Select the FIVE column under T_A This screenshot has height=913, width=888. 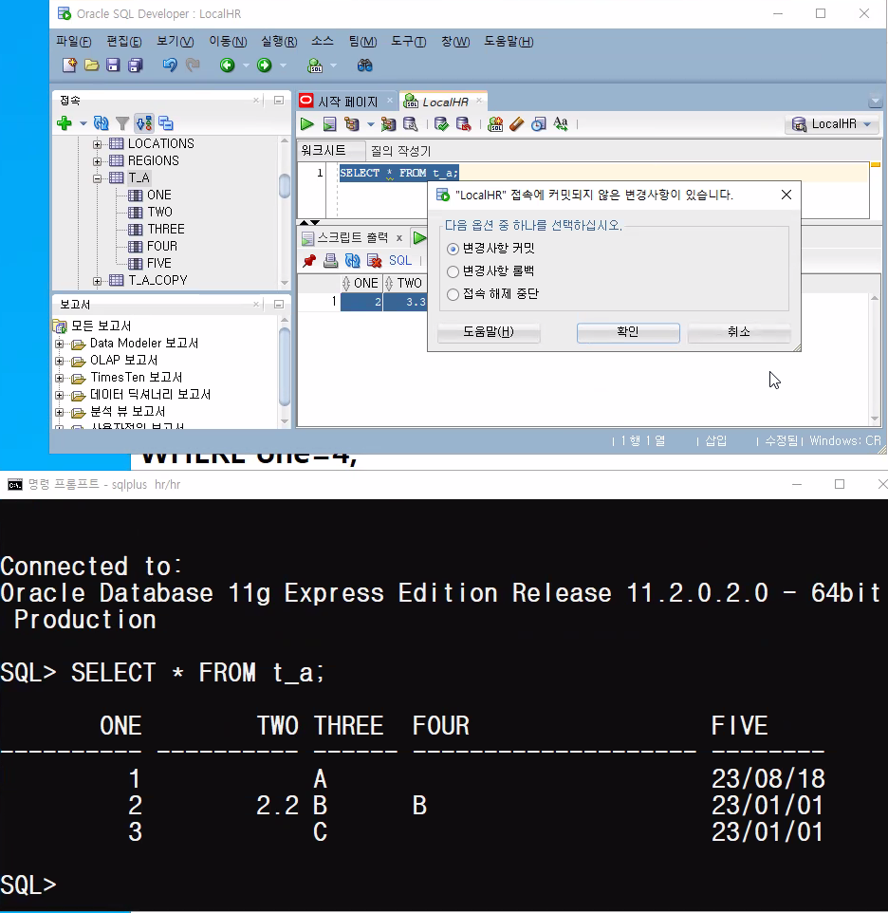158,263
